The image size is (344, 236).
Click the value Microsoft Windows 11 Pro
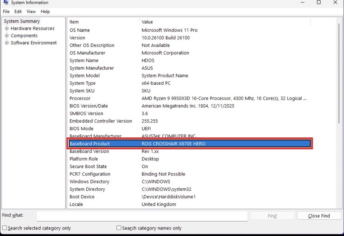click(169, 30)
